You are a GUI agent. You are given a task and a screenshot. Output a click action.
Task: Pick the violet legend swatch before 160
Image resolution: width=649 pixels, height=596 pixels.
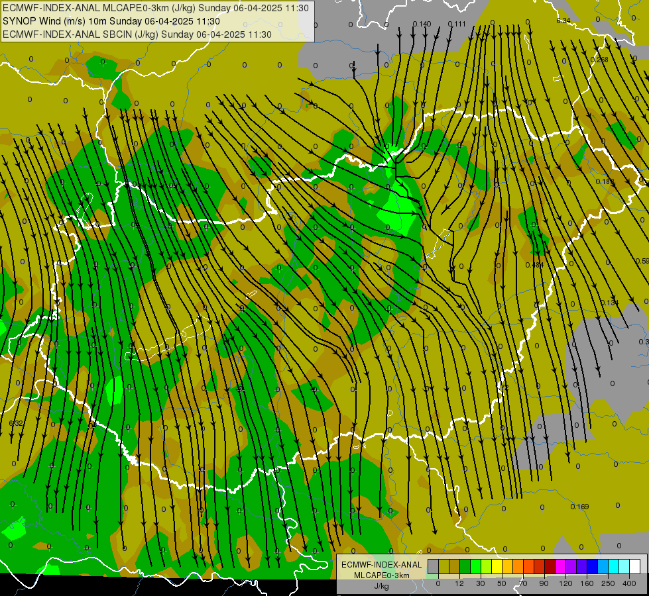[582, 566]
